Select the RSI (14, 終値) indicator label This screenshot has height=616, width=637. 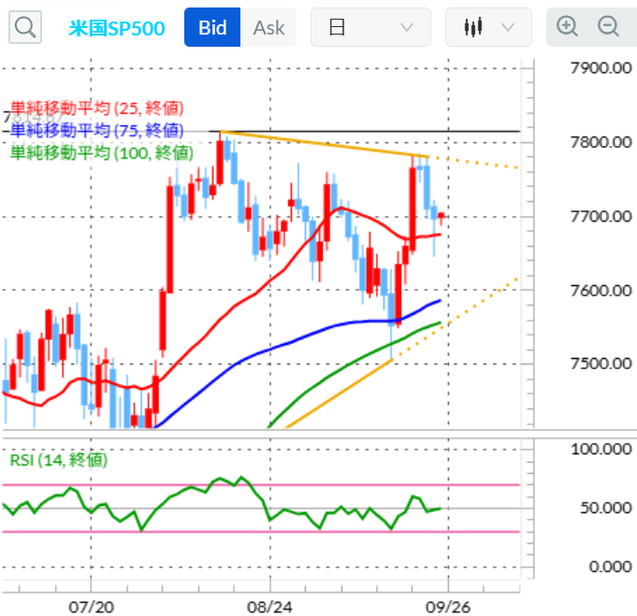59,460
